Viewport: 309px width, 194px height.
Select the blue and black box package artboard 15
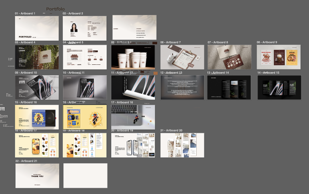pyautogui.click(x=37, y=117)
